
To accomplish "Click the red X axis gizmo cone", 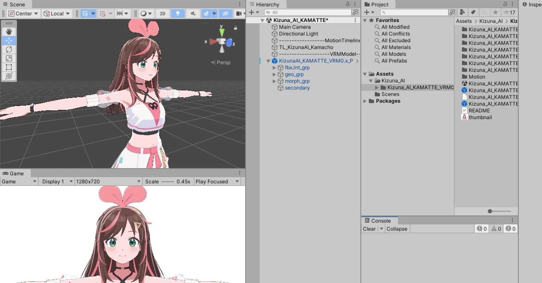I will point(213,41).
